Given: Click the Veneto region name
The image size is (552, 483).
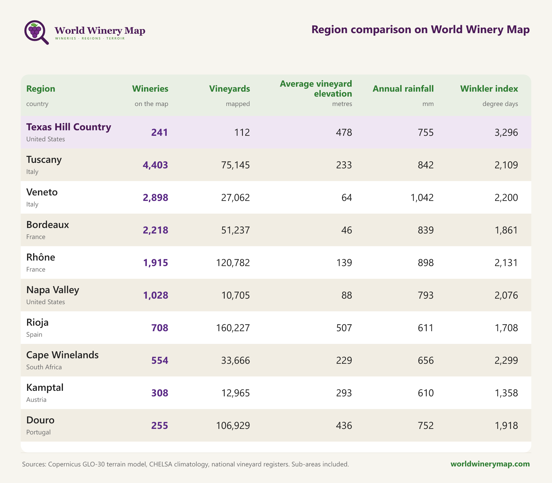Looking at the screenshot, I should [42, 192].
